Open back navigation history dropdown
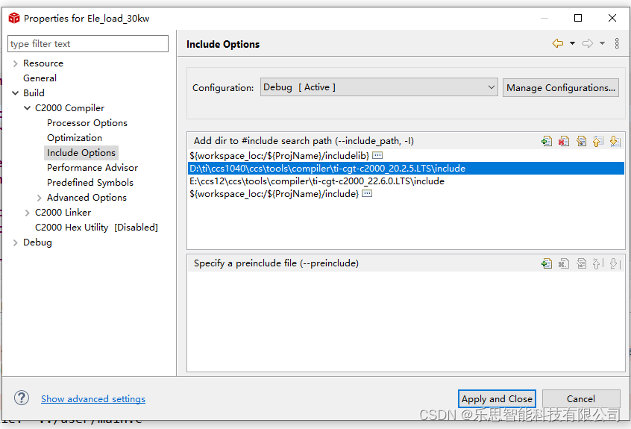 572,43
